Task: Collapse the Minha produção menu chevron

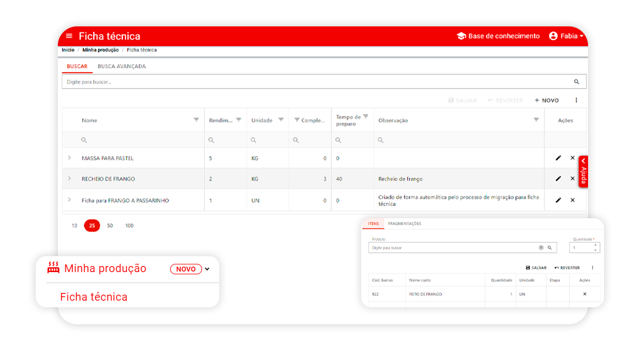Action: [x=207, y=269]
